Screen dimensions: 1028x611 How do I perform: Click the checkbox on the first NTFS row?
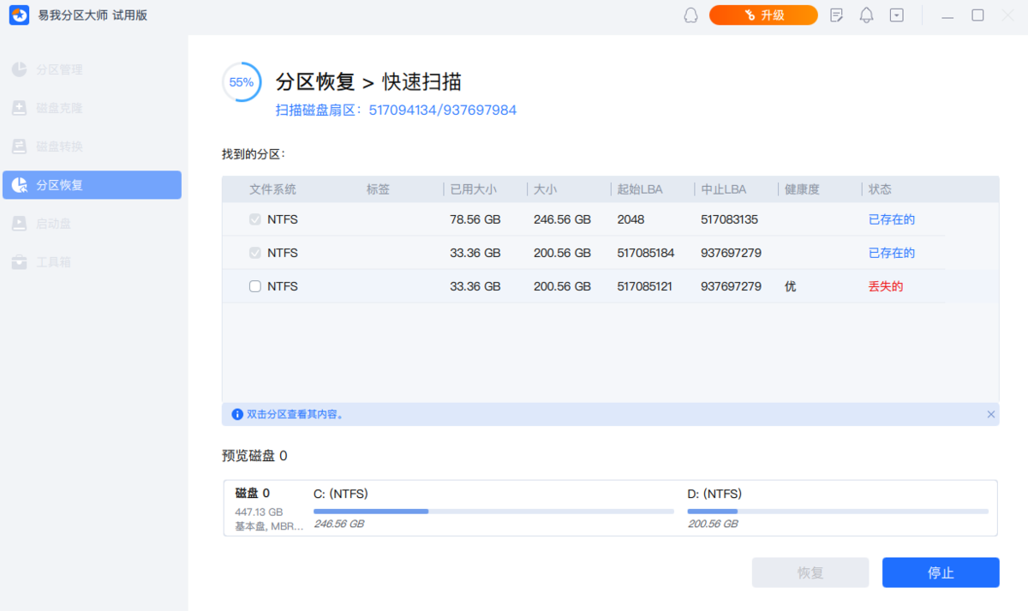(x=254, y=219)
